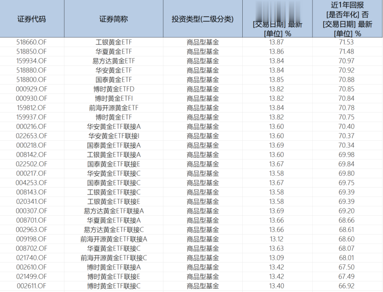This screenshot has width=383, height=292.
Task: Click the value 13.09
Action: tap(276, 258)
